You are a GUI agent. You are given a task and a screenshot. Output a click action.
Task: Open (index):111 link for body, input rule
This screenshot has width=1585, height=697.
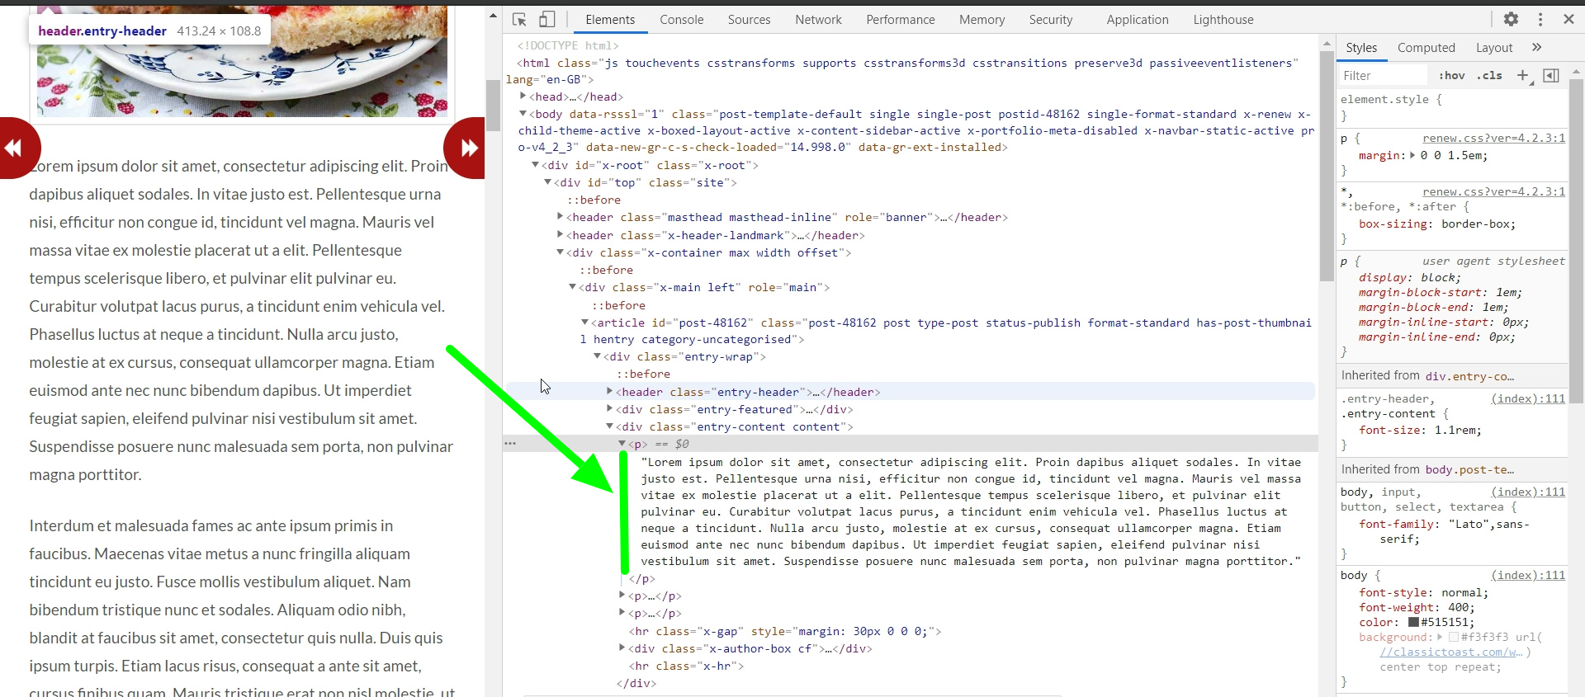(1528, 492)
